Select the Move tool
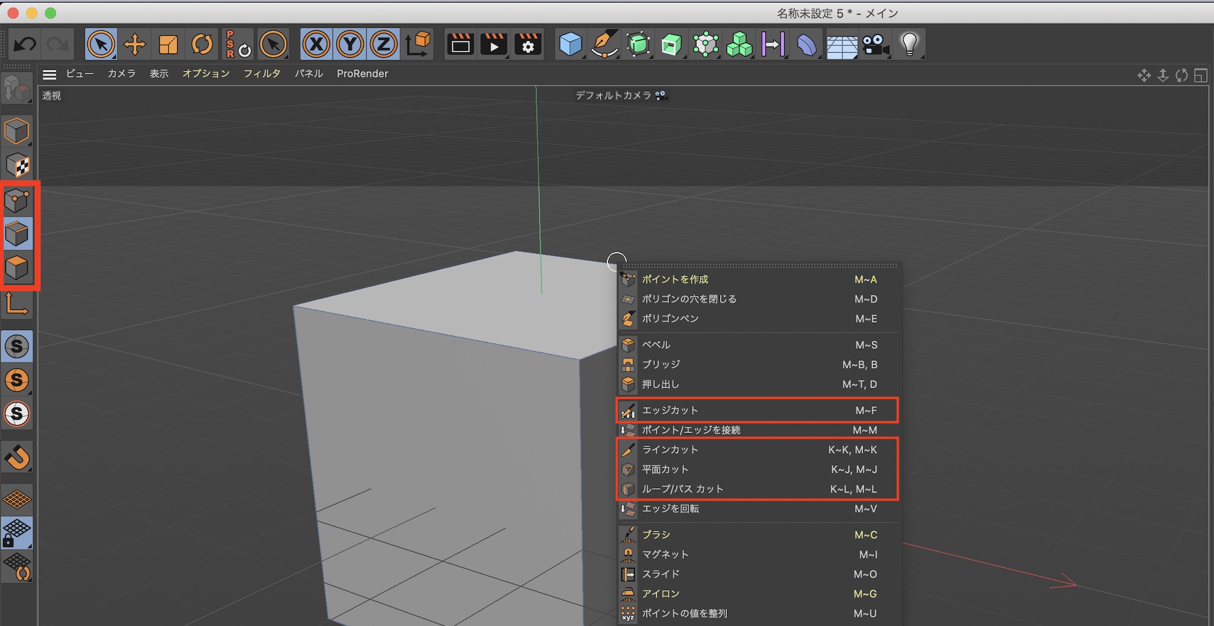1214x626 pixels. [134, 44]
